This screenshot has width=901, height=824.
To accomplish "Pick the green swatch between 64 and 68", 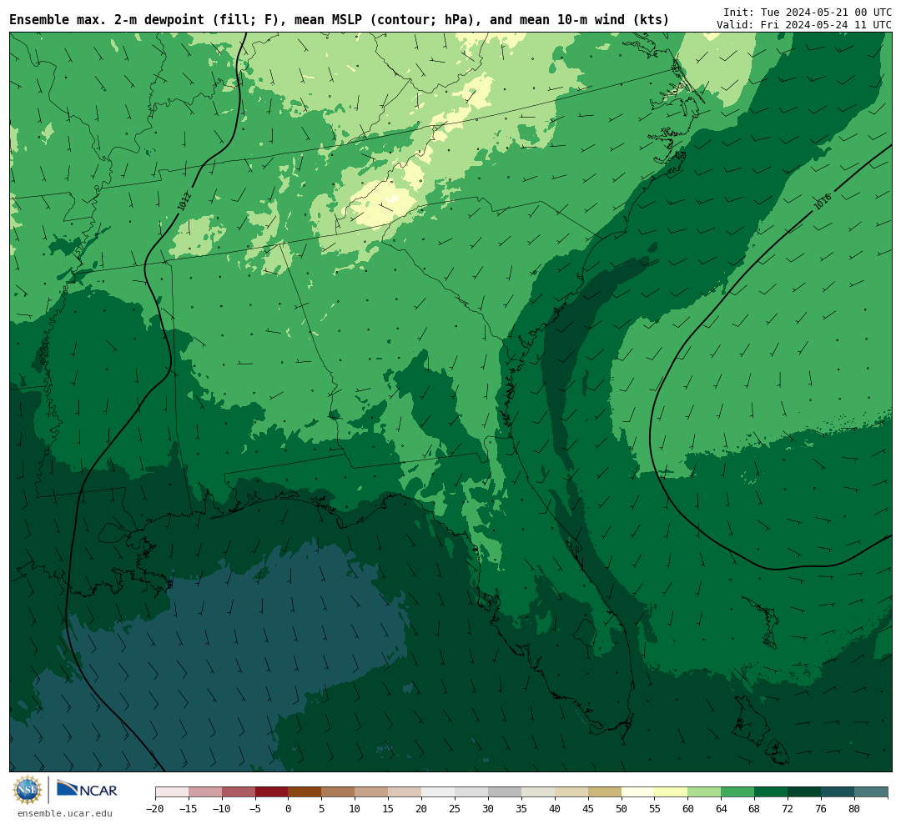I will (x=738, y=792).
